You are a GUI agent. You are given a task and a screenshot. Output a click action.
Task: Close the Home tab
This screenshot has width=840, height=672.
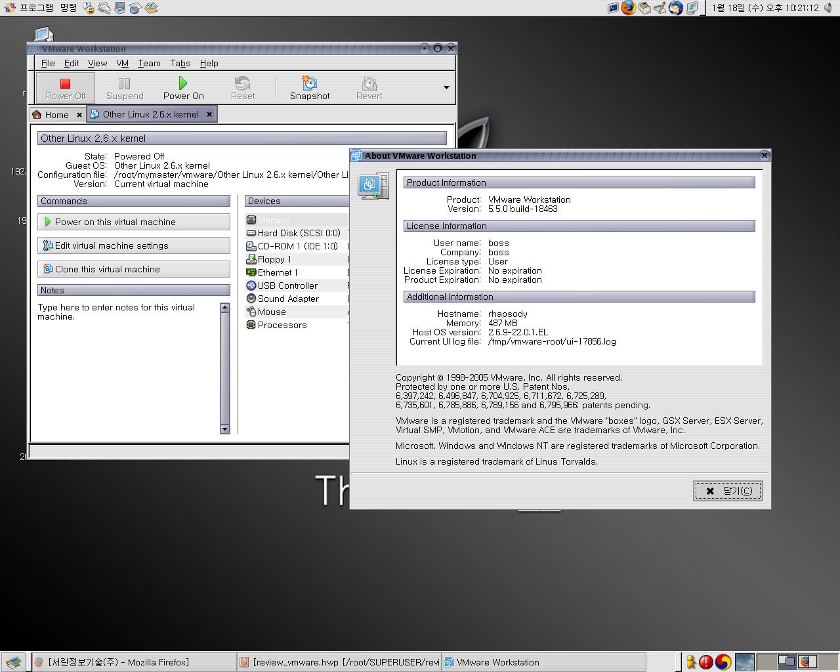pos(79,115)
